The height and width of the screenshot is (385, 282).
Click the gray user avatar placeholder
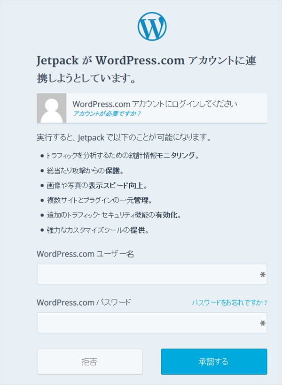pyautogui.click(x=52, y=108)
